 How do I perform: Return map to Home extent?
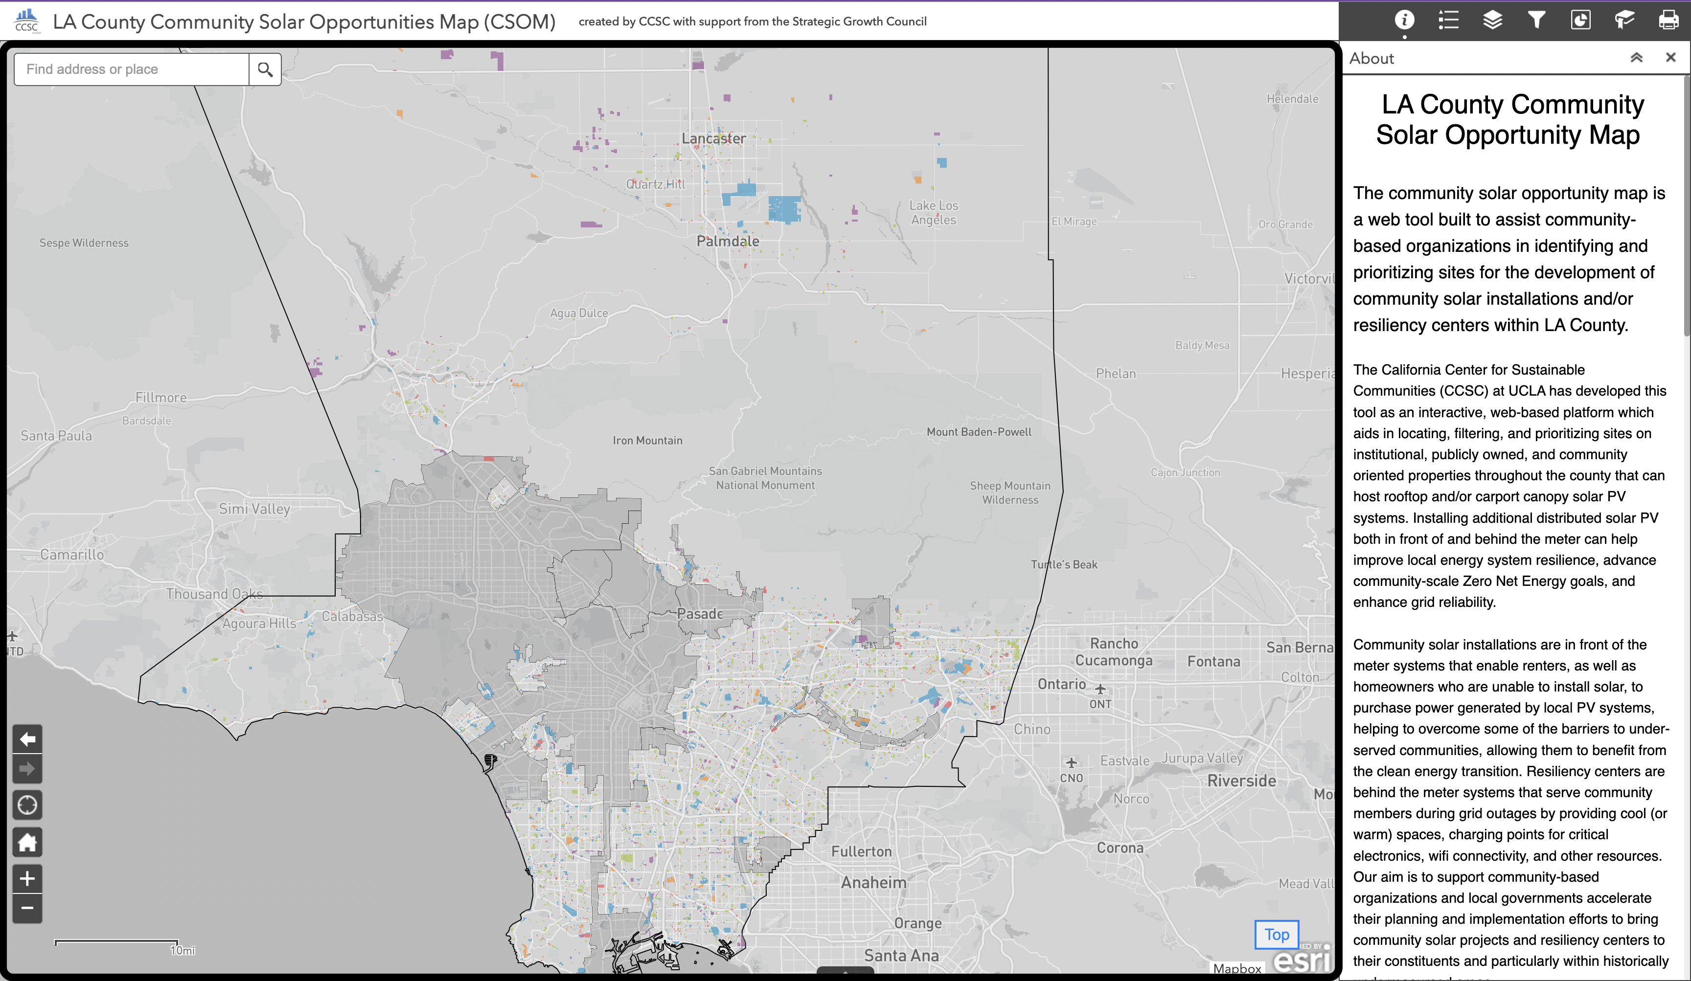27,842
